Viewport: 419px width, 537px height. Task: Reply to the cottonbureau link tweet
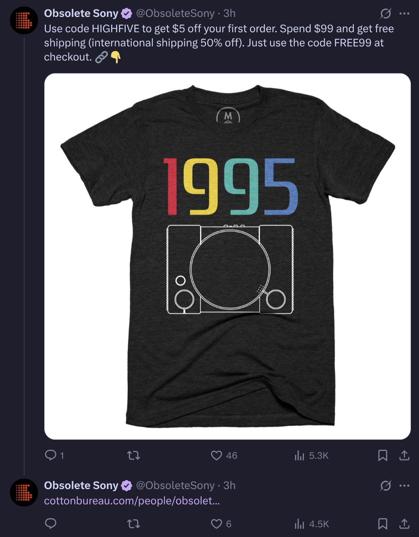pos(51,523)
